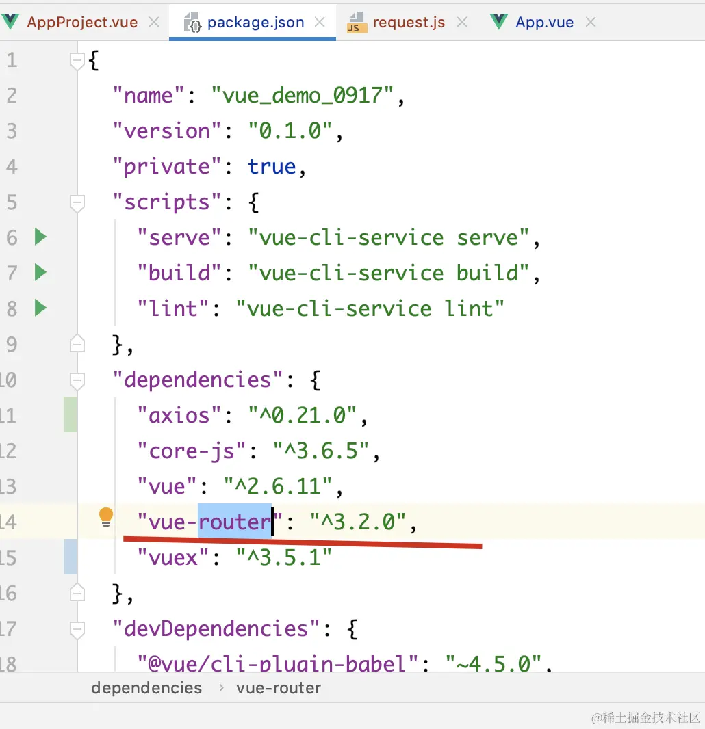Collapse the scripts block fold marker

click(77, 202)
